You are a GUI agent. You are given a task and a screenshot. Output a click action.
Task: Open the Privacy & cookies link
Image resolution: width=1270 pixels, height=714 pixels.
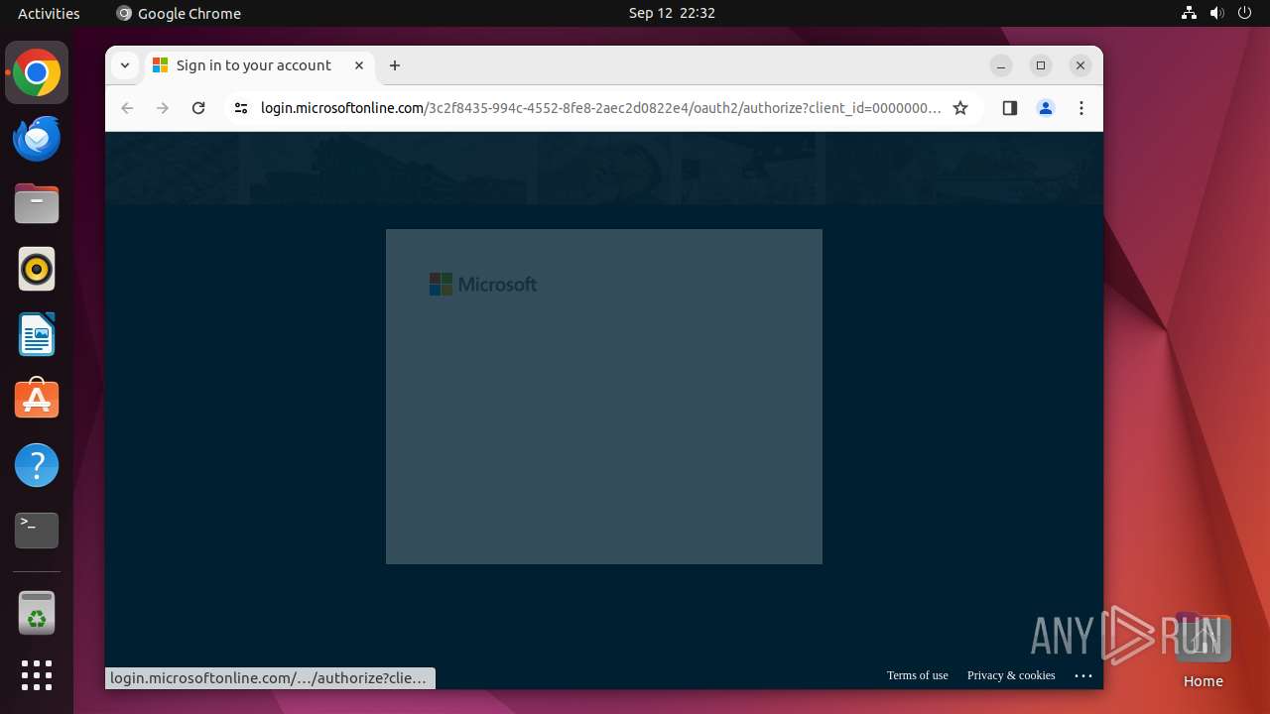pyautogui.click(x=1011, y=675)
